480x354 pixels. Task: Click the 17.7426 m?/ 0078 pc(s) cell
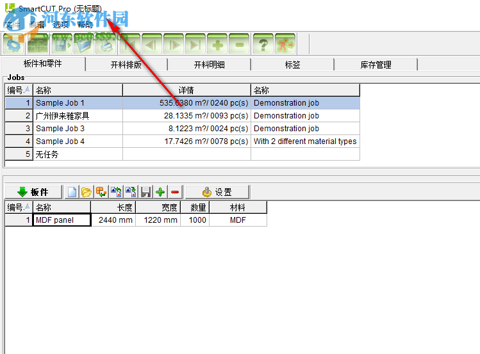[186, 141]
